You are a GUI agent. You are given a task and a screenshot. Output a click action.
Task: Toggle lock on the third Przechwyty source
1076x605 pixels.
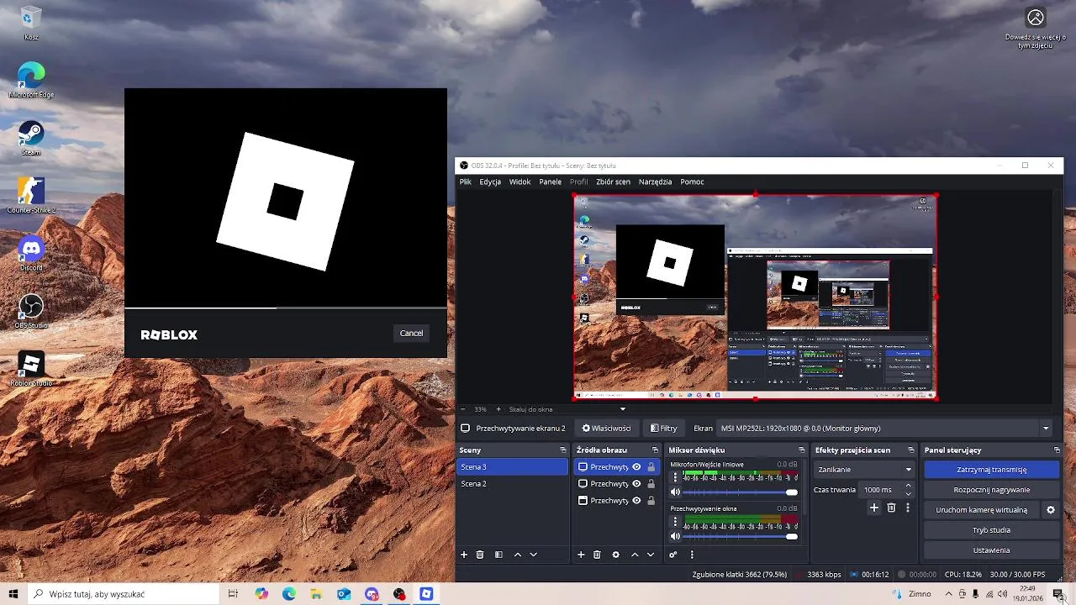click(x=651, y=500)
